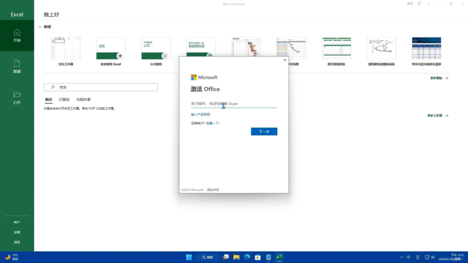Choose the blank workbook (空白工作簿) template
Image resolution: width=468 pixels, height=263 pixels.
66,51
